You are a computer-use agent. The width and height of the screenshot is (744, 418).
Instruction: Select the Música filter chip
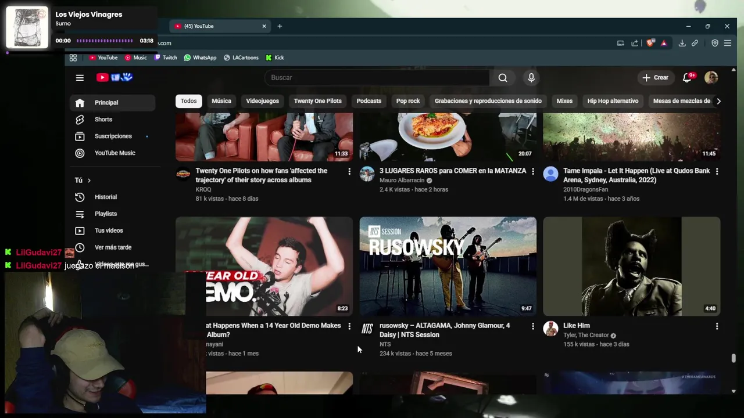point(221,101)
